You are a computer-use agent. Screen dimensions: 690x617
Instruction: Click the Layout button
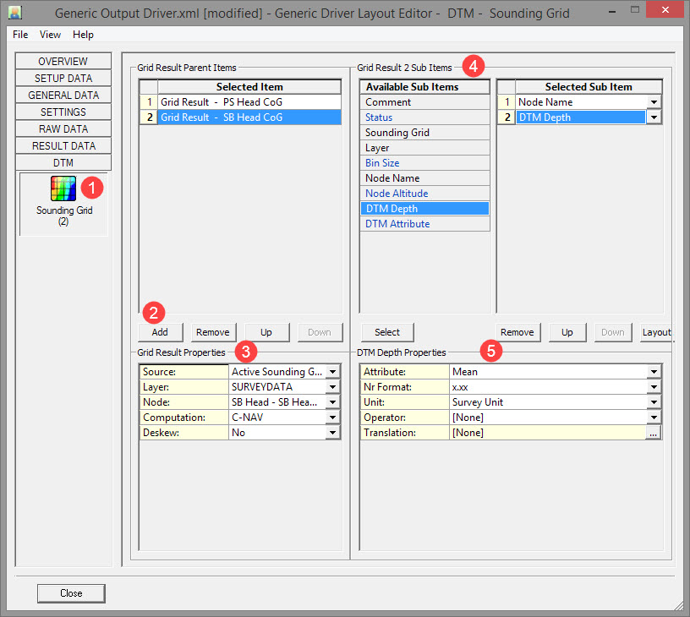point(655,332)
